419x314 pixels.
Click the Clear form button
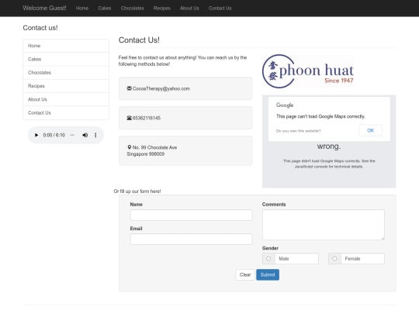245,274
